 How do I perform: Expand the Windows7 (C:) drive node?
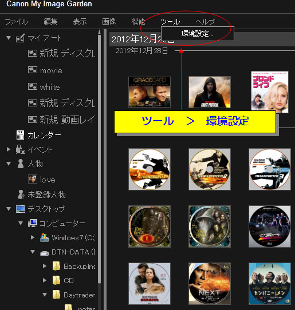(33, 237)
